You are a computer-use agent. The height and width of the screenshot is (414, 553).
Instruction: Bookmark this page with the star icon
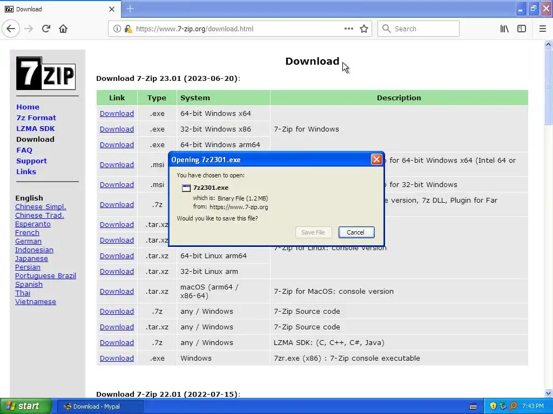click(364, 29)
